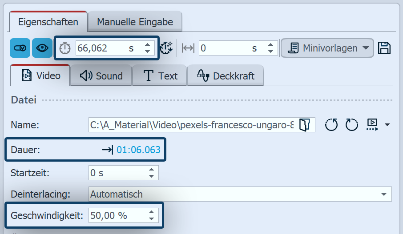
Task: Rotate video counterclockwise
Action: click(331, 125)
